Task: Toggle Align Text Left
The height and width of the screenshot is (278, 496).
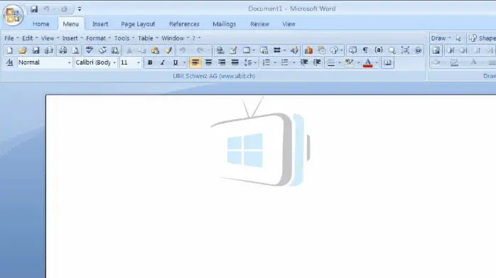Action: (x=195, y=63)
